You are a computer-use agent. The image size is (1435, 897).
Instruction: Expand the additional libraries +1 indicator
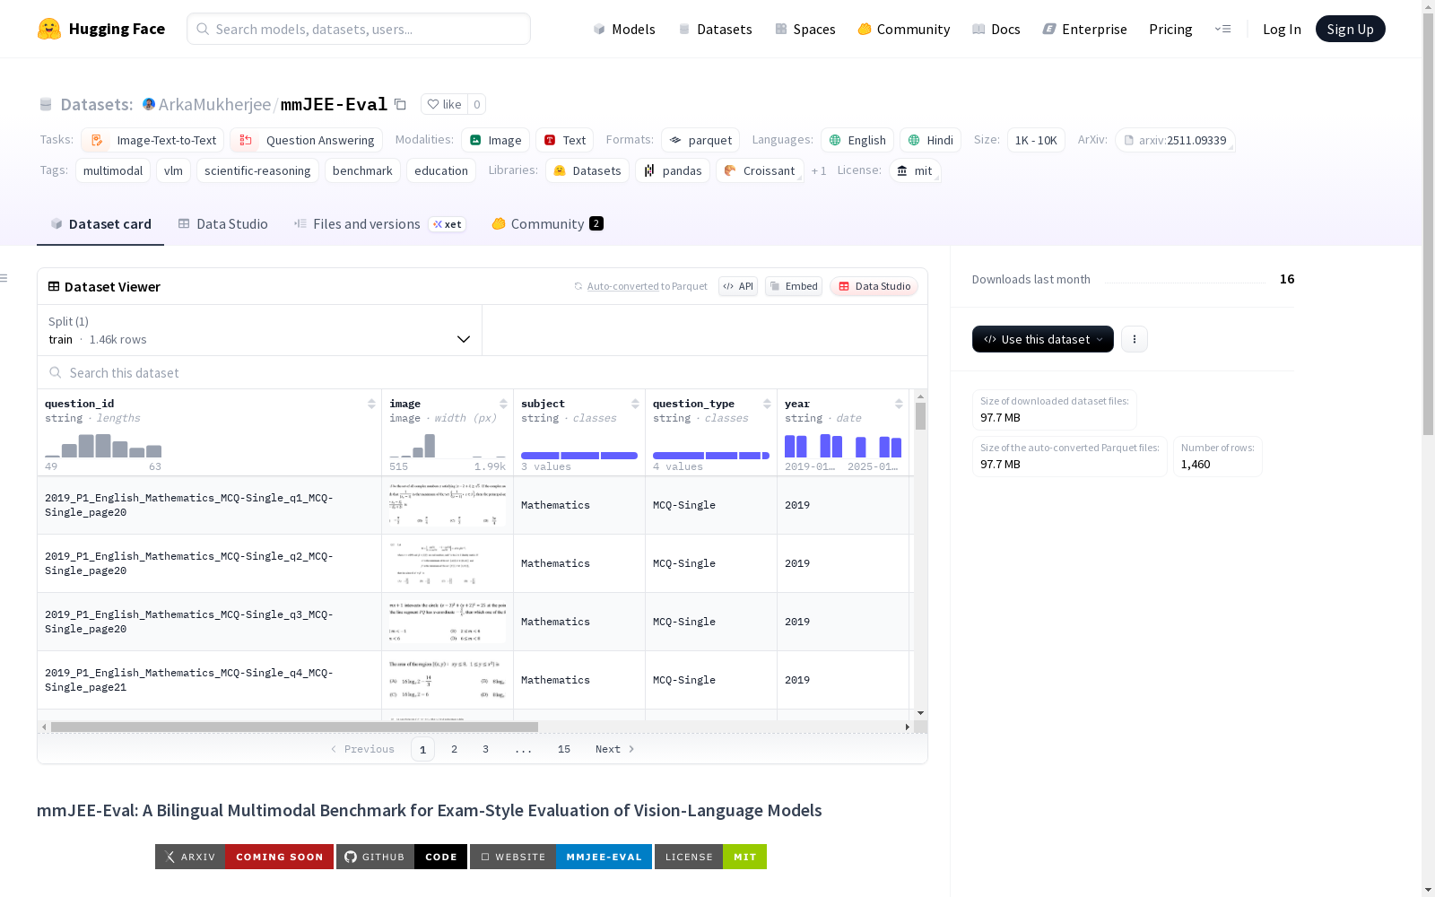point(819,170)
